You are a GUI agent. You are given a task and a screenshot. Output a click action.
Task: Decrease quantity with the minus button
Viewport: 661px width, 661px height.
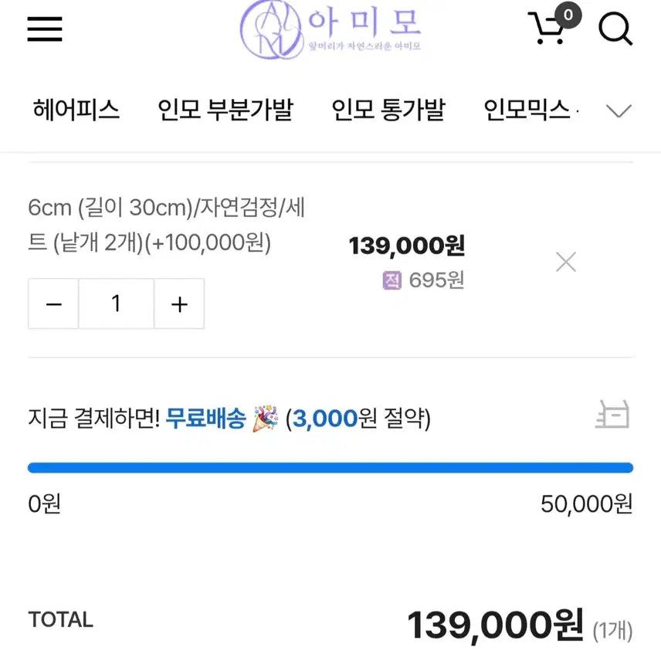point(53,304)
